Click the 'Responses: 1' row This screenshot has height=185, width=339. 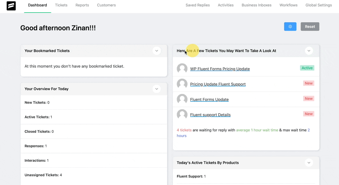pyautogui.click(x=94, y=146)
